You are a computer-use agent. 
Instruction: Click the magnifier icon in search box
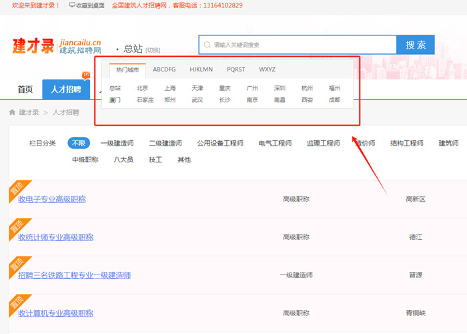click(x=207, y=45)
